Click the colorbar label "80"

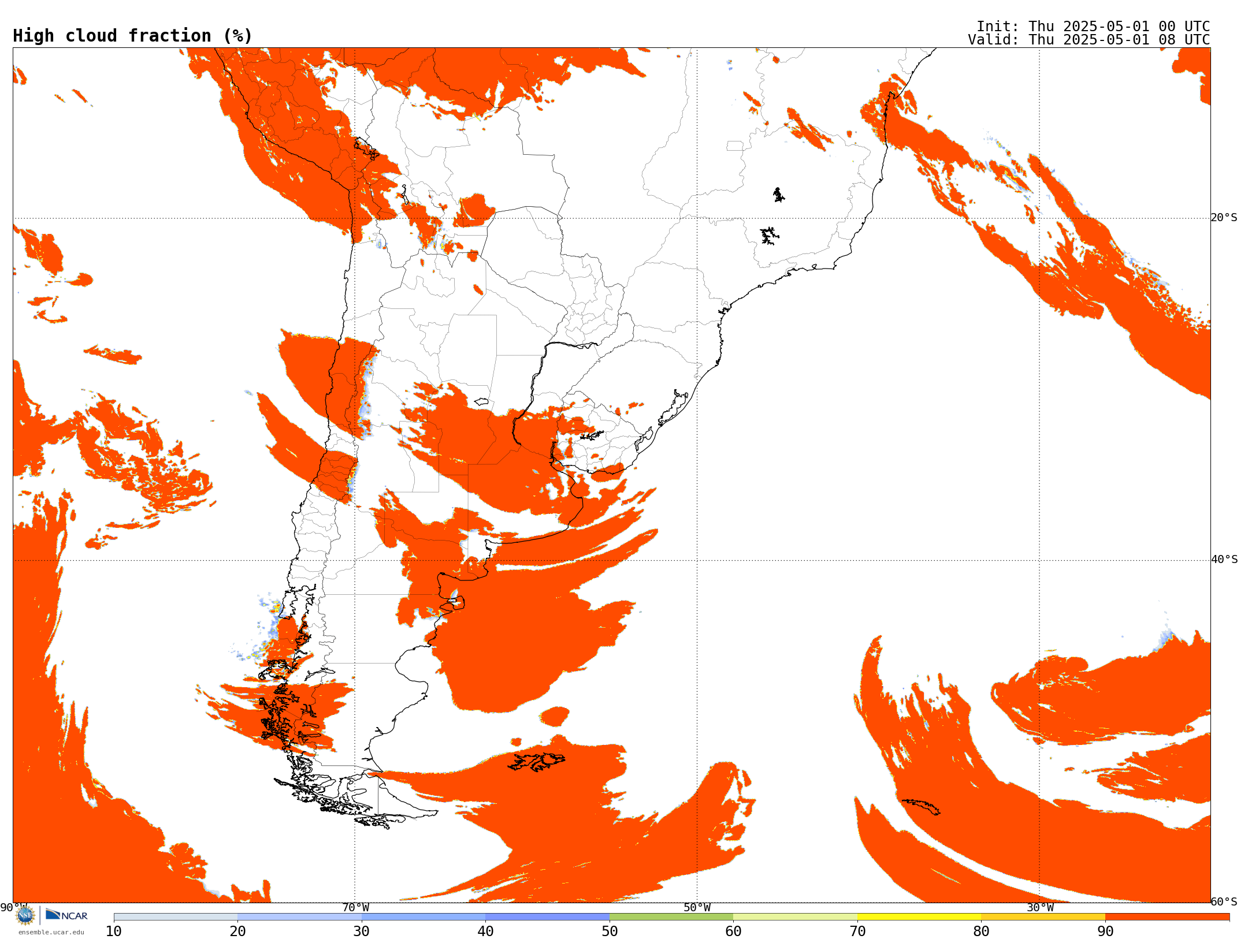[x=981, y=931]
